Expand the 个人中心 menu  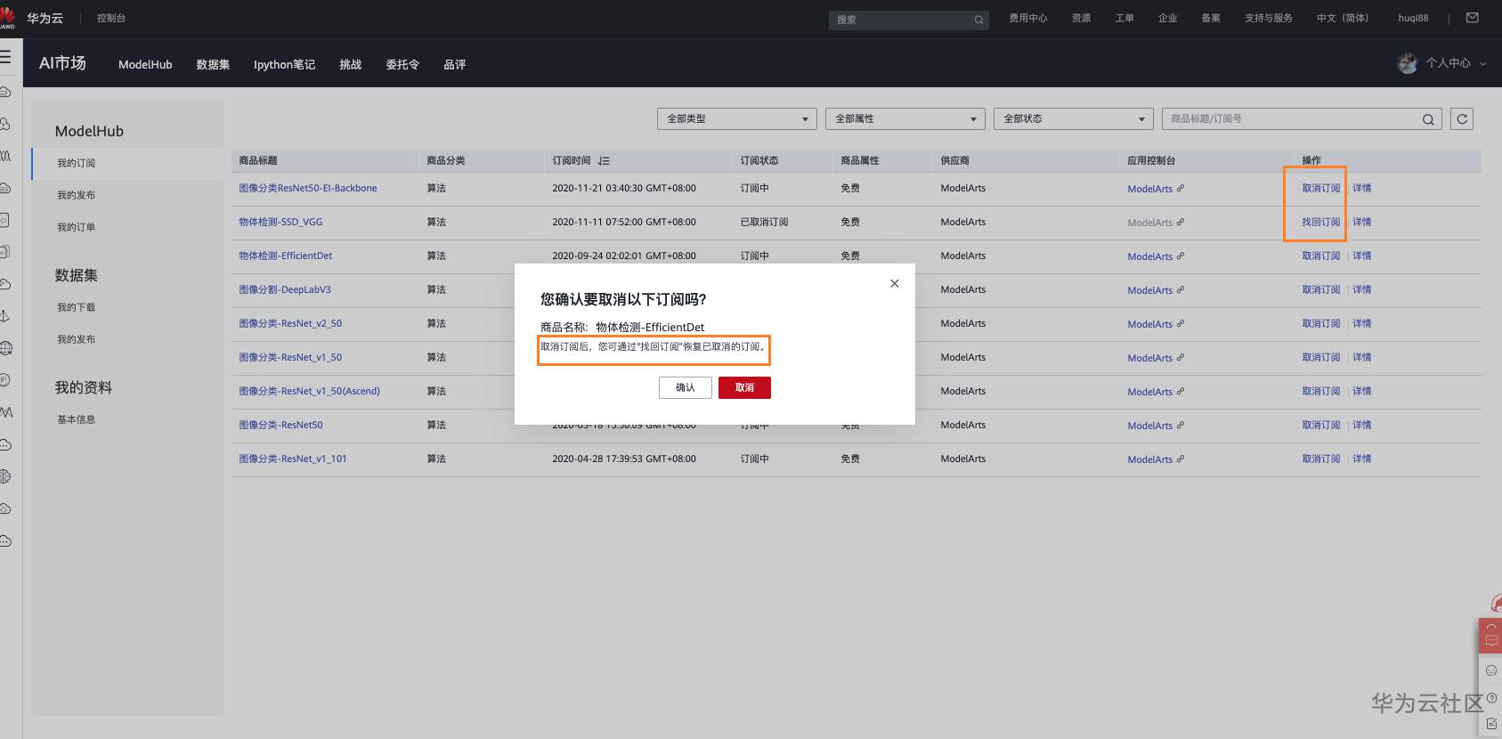(x=1457, y=63)
